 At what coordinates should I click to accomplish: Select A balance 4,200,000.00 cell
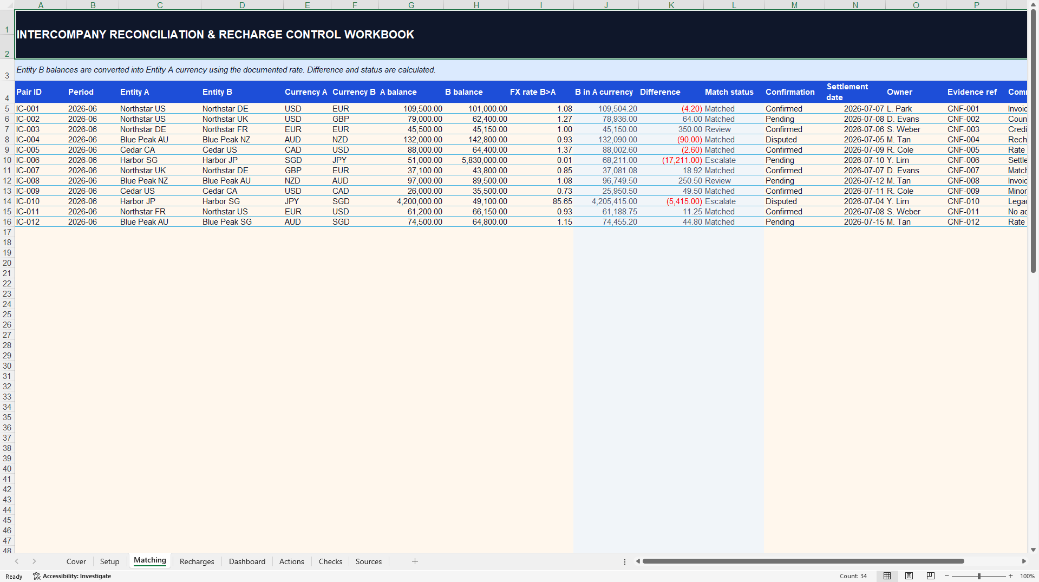coord(411,201)
